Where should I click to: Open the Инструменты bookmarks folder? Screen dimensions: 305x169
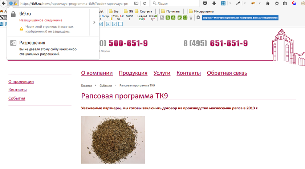201,11
